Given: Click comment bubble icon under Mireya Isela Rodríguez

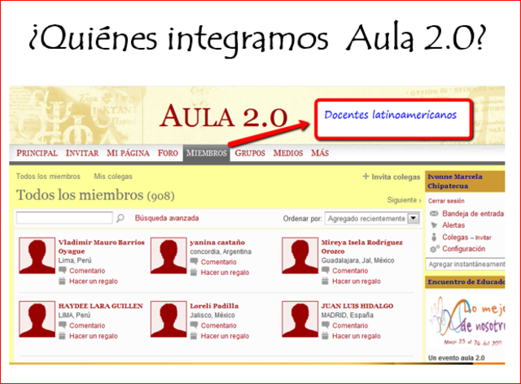Looking at the screenshot, I should coord(326,270).
